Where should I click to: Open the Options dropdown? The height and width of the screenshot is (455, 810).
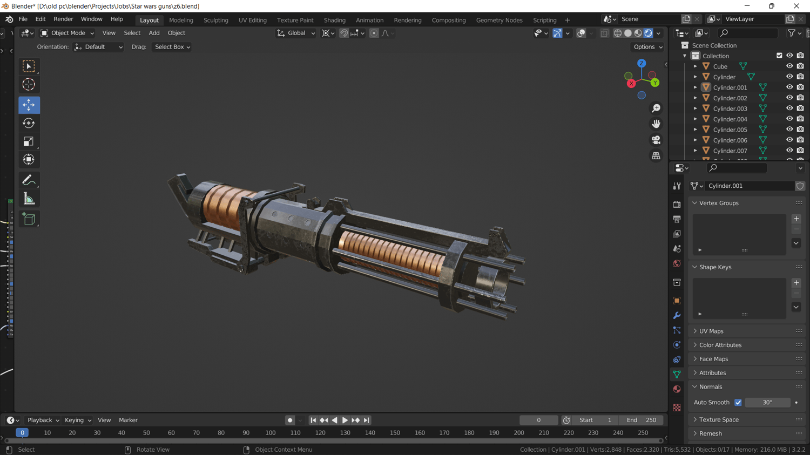click(x=648, y=47)
